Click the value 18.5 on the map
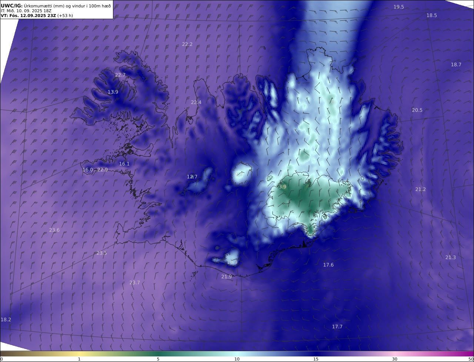The height and width of the screenshot is (362, 474). coord(432,16)
